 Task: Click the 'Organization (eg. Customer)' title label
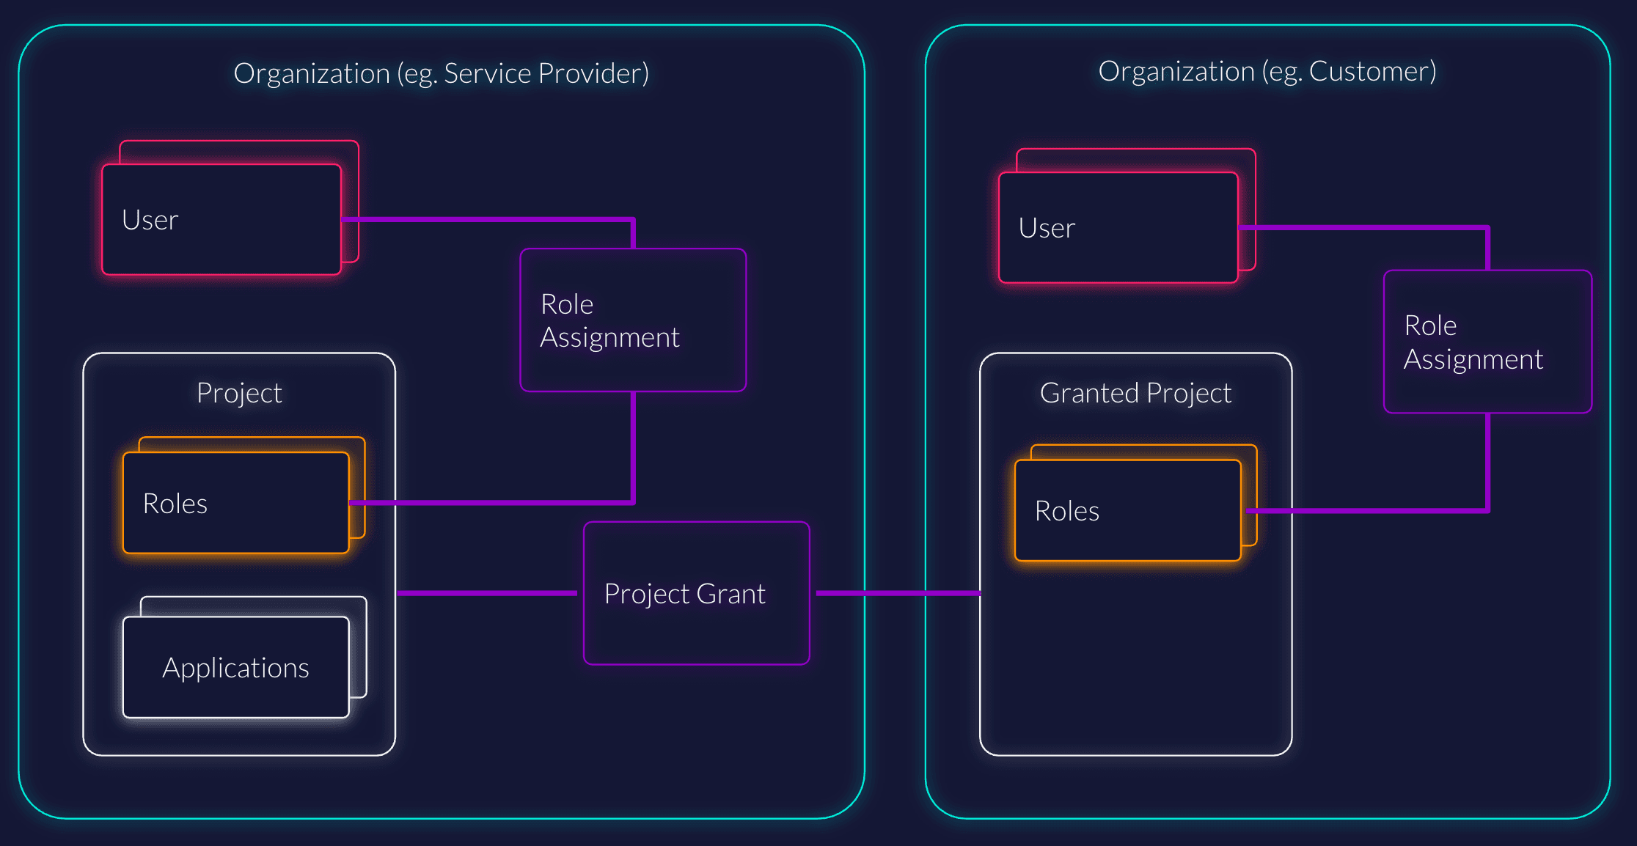tap(1267, 70)
